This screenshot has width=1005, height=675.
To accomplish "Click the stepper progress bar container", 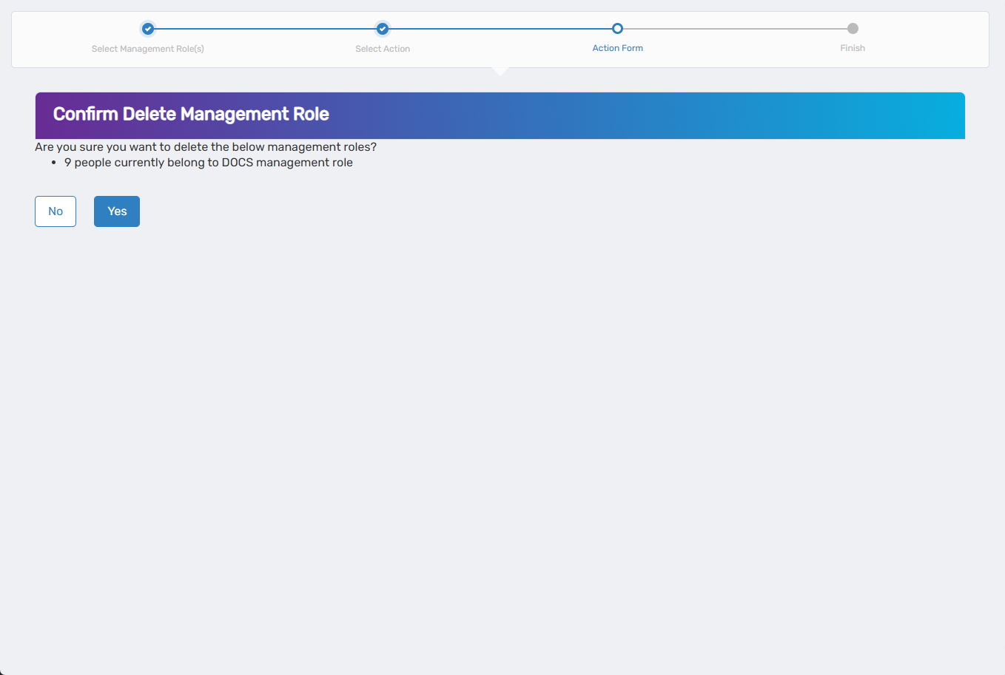I will (500, 37).
